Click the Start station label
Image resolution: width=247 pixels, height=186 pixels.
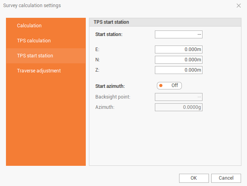click(x=109, y=34)
